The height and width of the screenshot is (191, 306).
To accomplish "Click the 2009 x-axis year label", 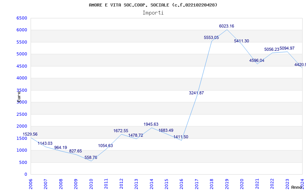I will coord(76,184).
